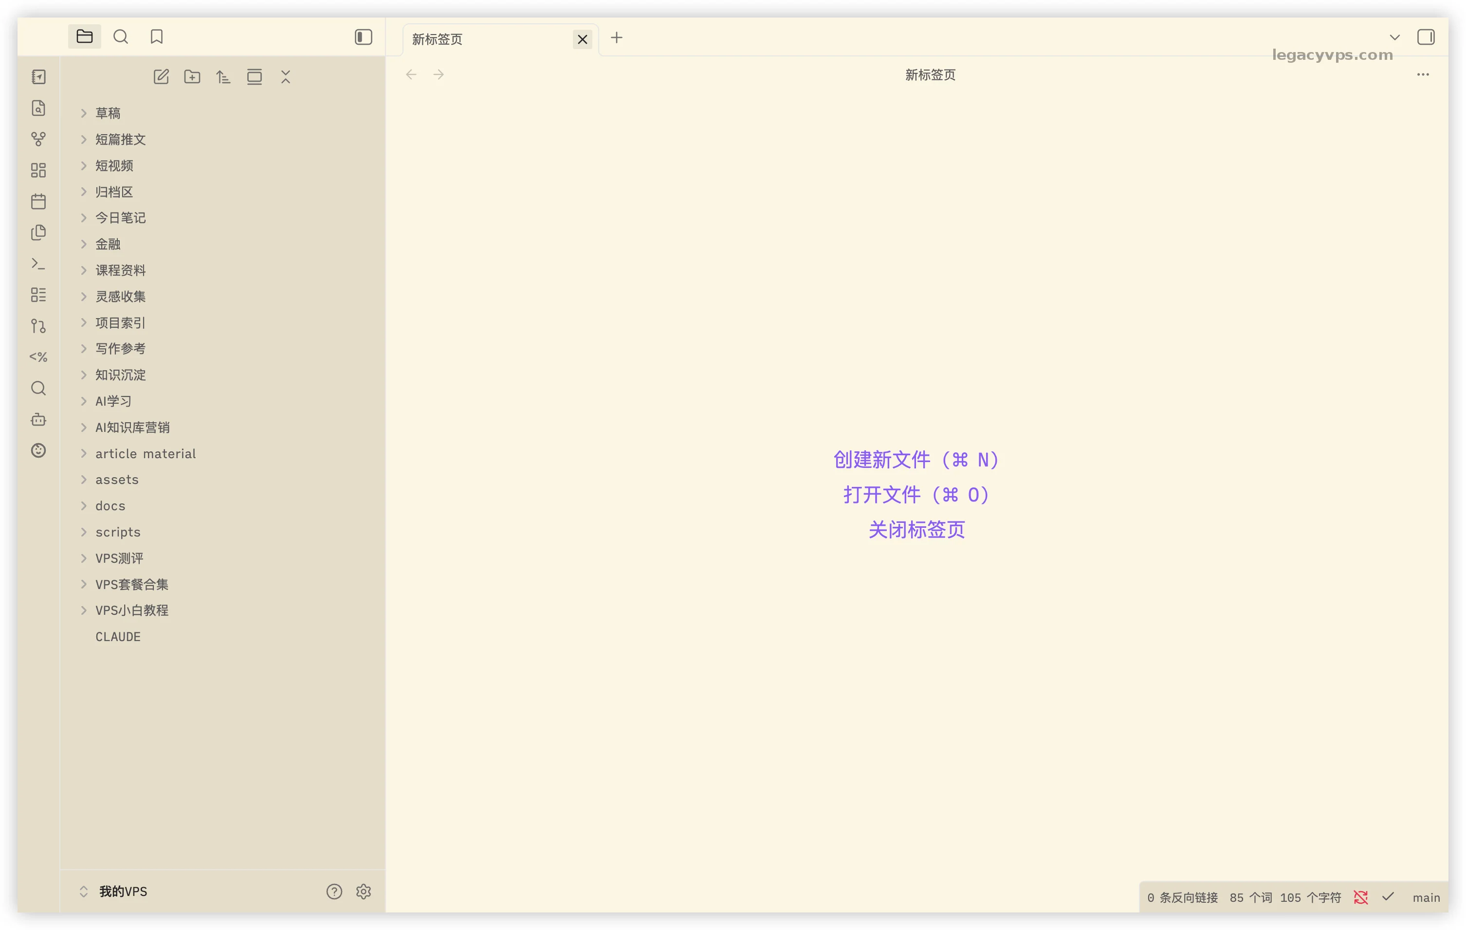Click 创建新文件 link
Viewport: 1466px width, 930px height.
point(916,460)
